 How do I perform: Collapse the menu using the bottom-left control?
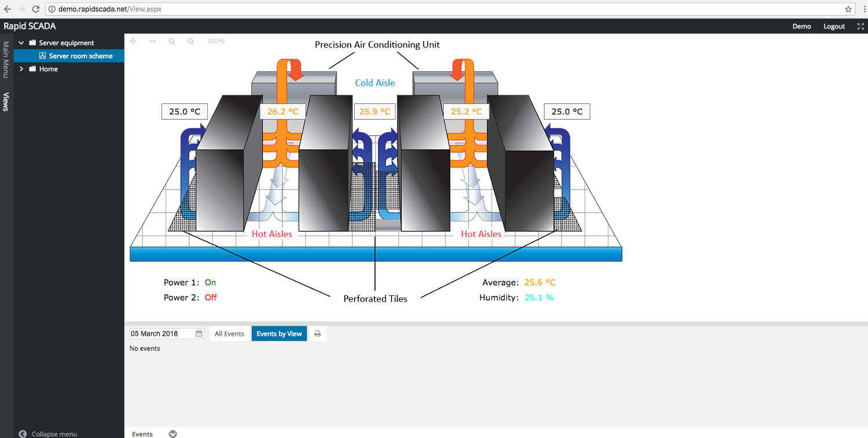coord(46,433)
